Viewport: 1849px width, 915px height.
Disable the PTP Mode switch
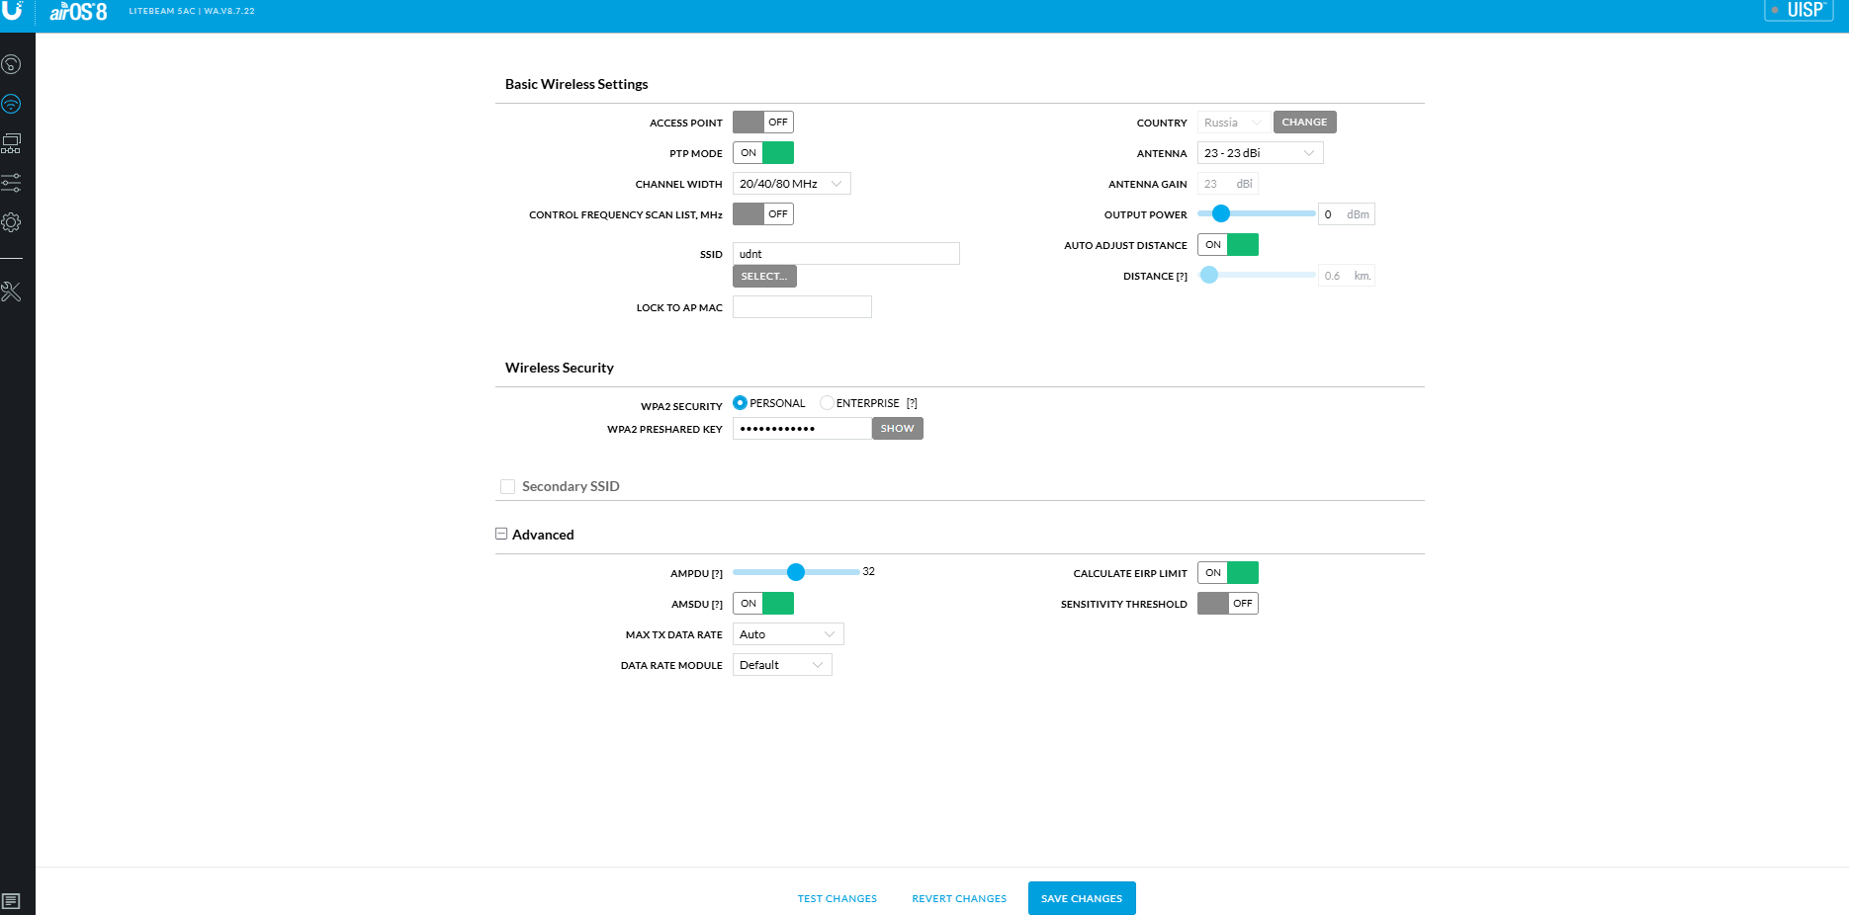pos(762,153)
